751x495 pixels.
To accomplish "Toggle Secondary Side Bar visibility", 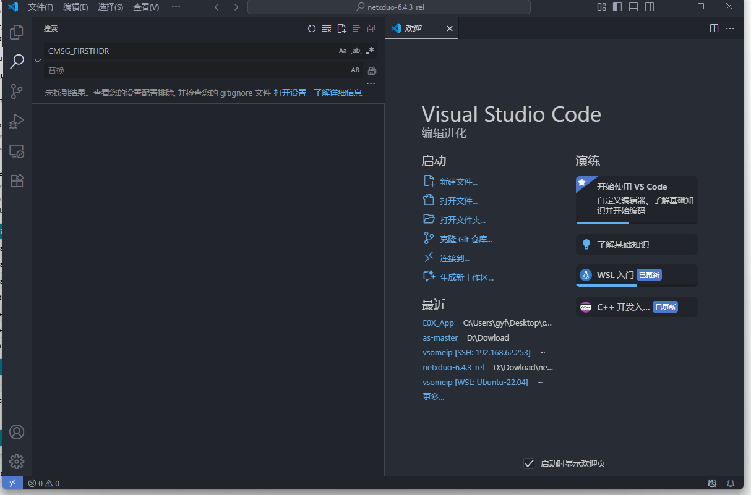I will pos(650,7).
